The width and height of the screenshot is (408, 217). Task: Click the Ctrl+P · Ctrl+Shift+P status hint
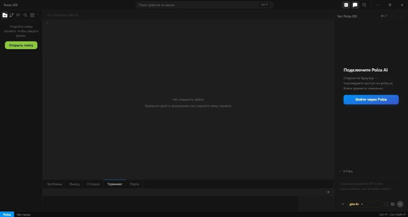tap(392, 215)
